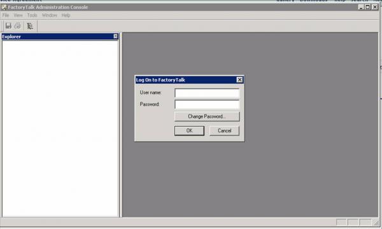Open the Window menu
The height and width of the screenshot is (229, 382).
(x=50, y=15)
